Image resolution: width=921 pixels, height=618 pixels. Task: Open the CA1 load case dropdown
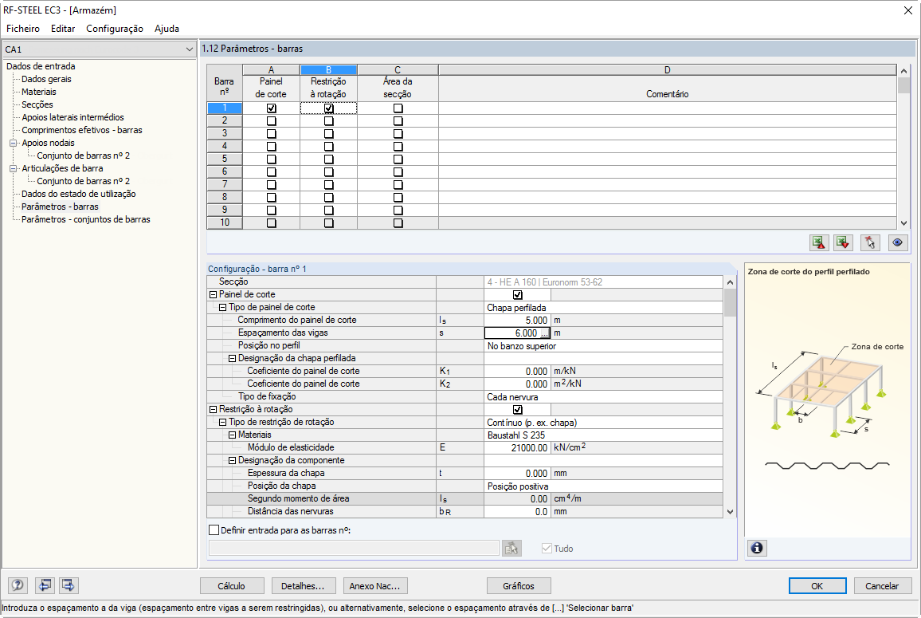pos(189,49)
